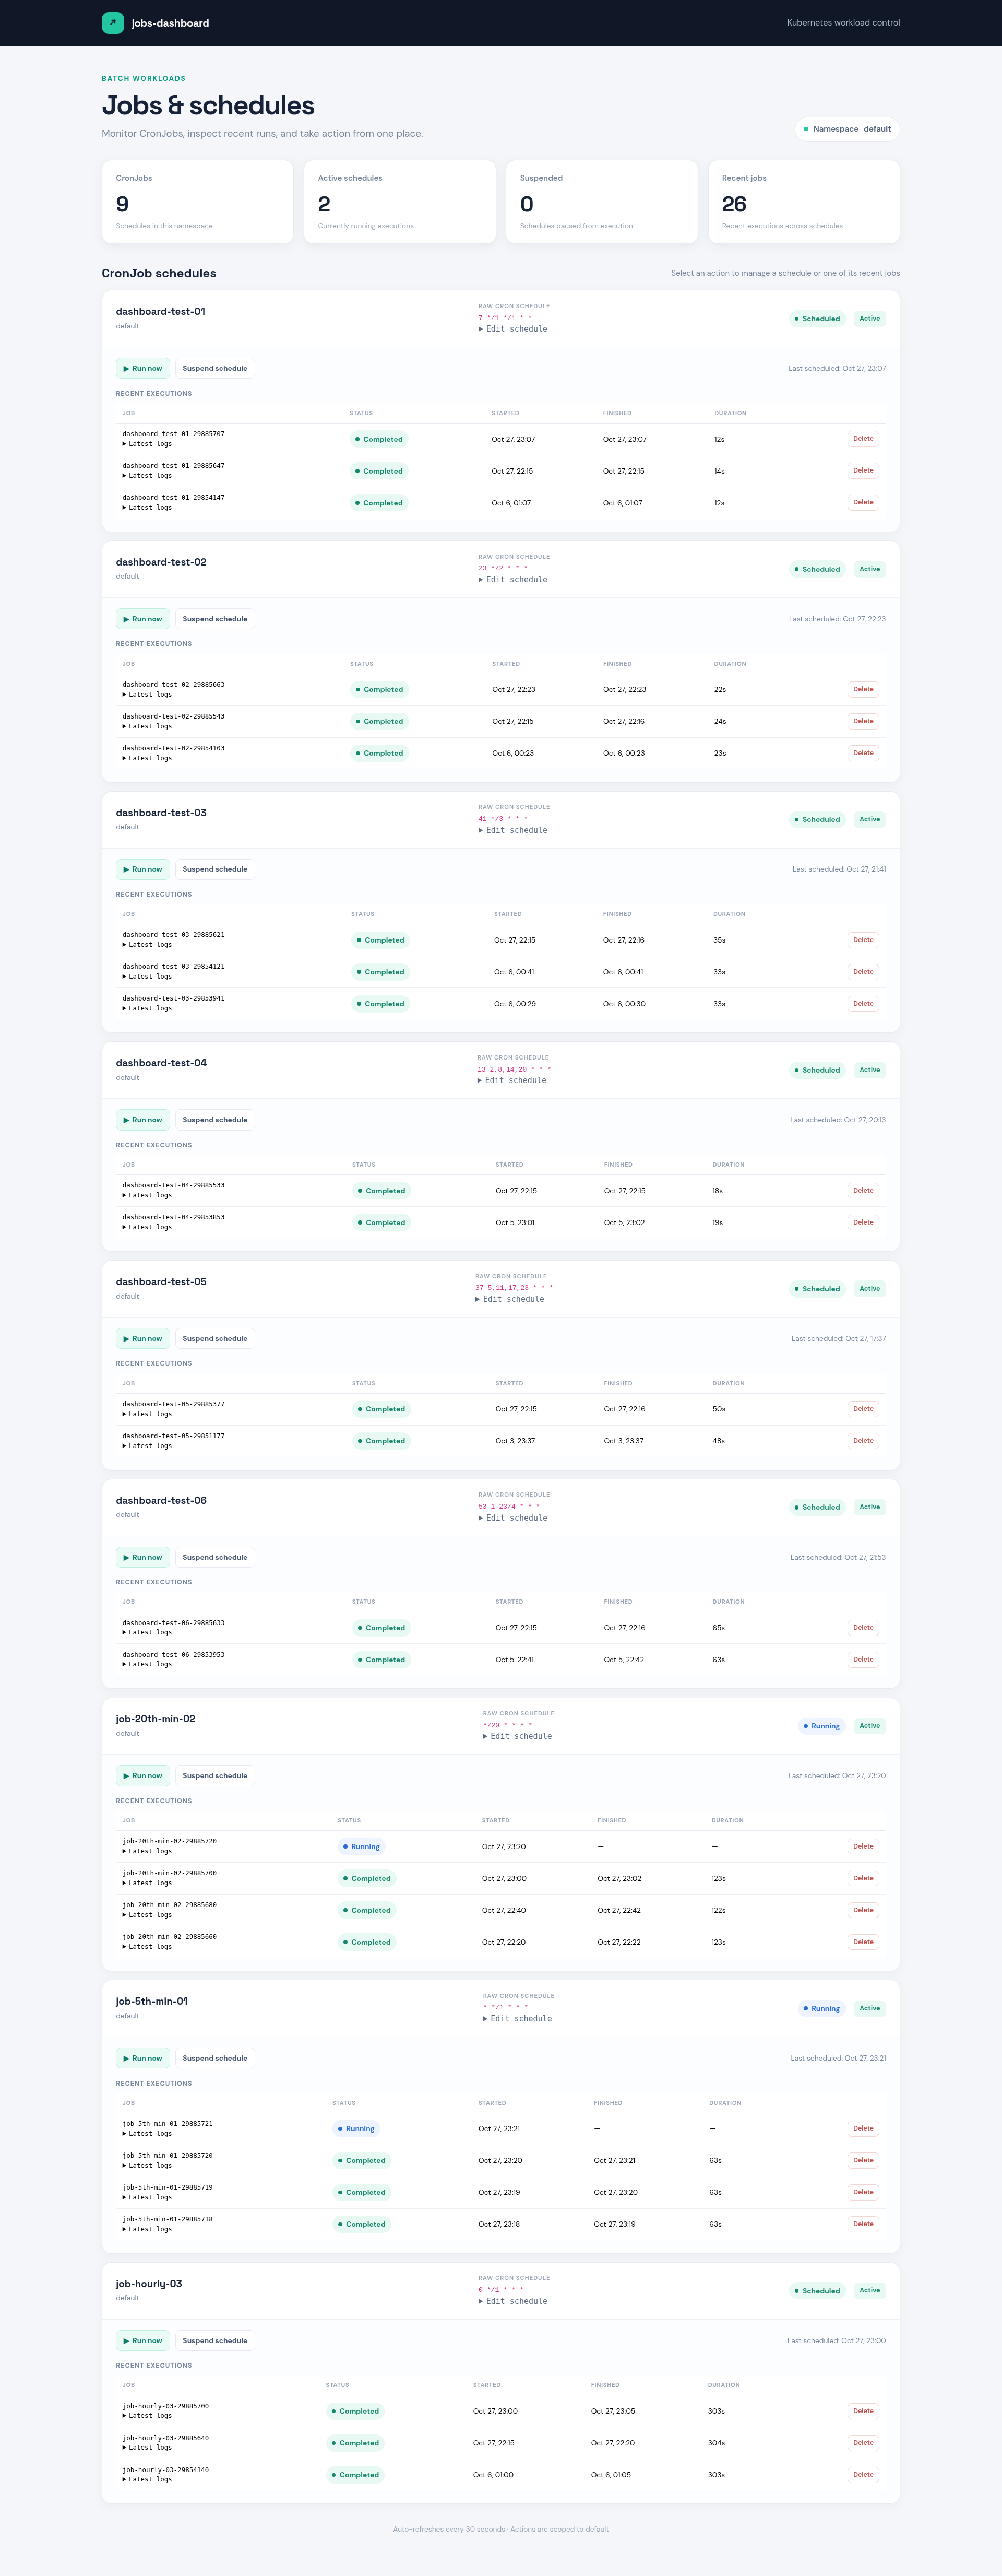Click the cron expression for job-hourly-03

point(500,2289)
